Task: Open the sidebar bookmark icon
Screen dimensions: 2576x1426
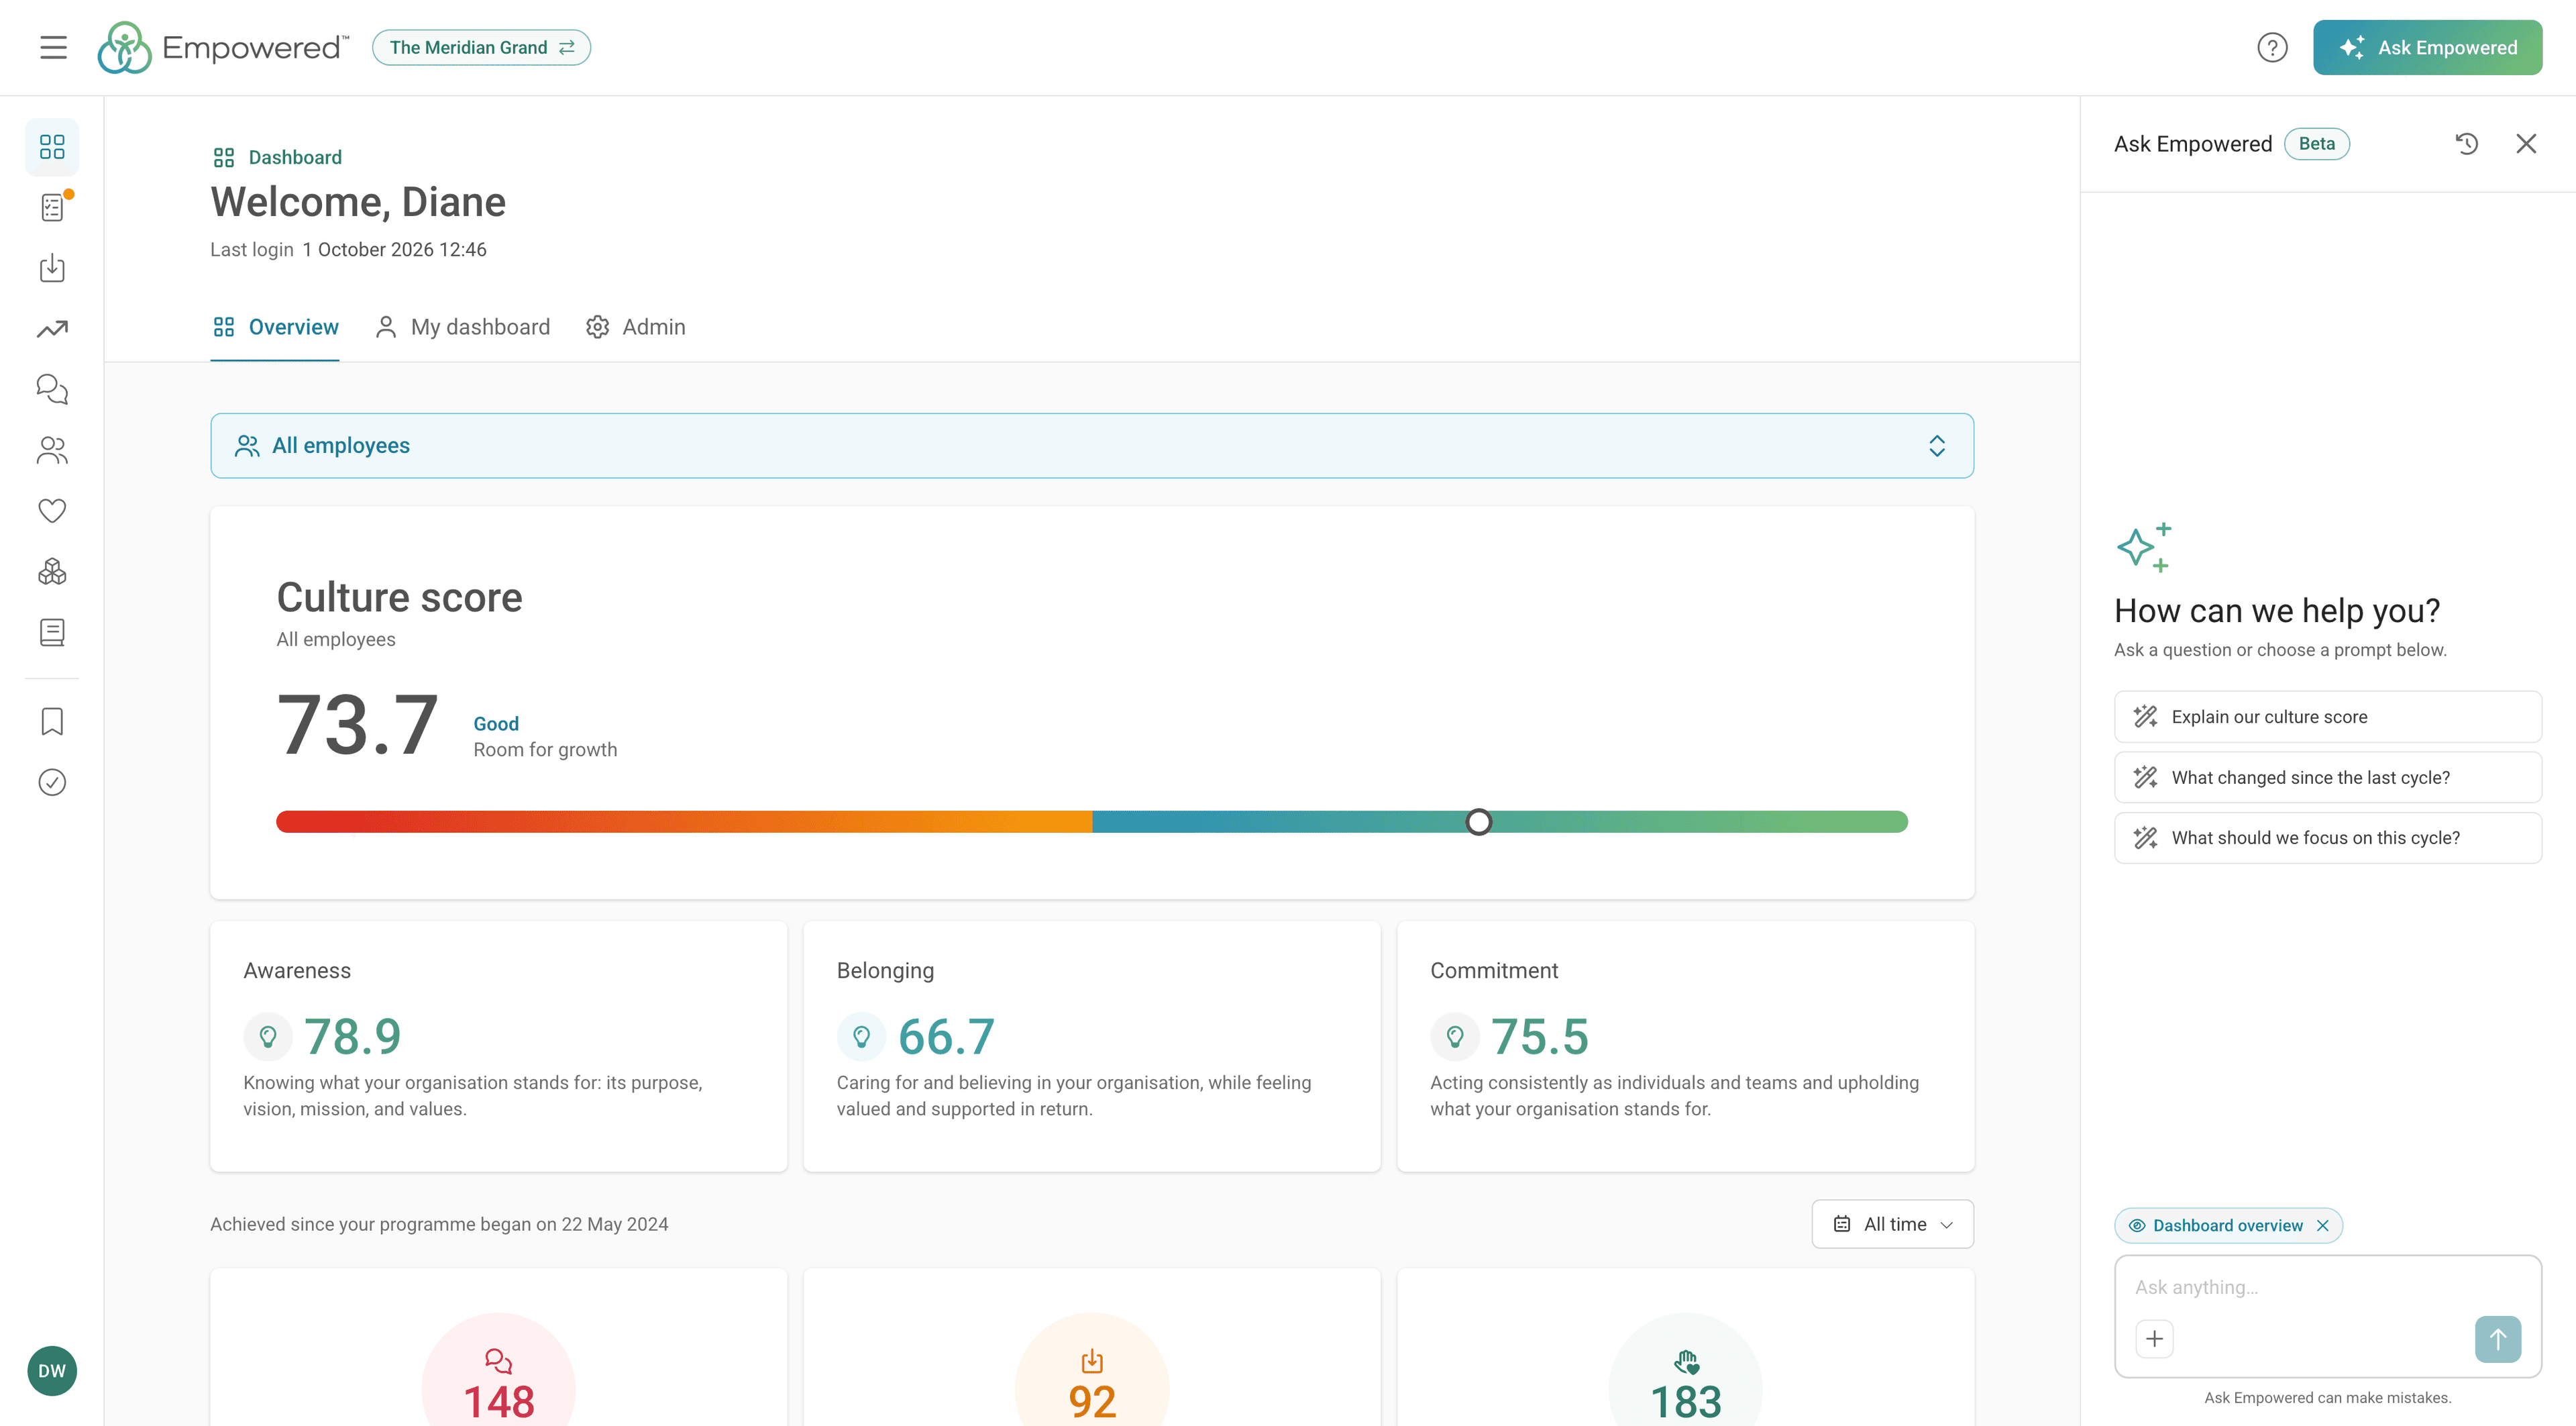Action: [52, 721]
